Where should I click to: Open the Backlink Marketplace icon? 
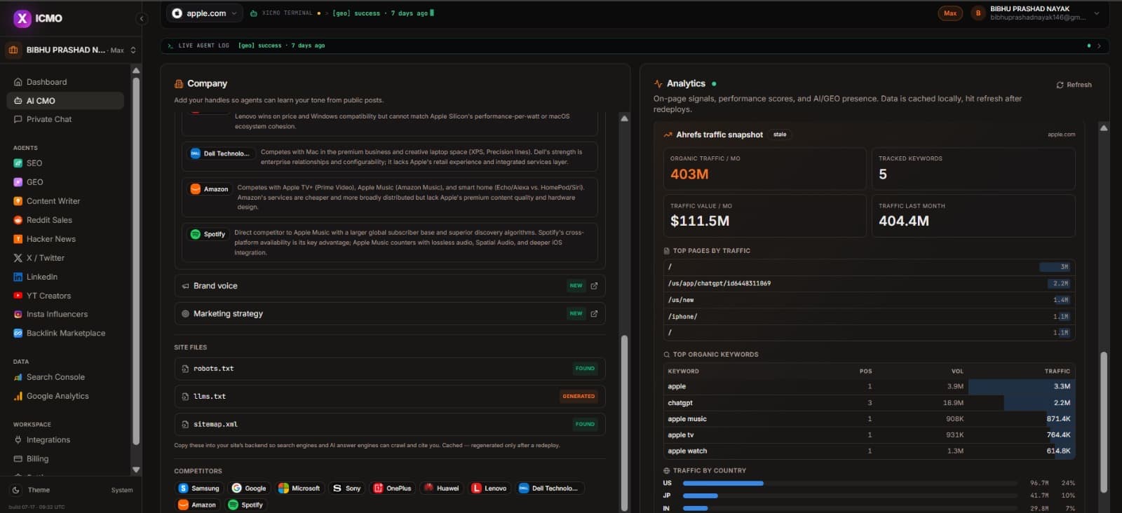[18, 334]
